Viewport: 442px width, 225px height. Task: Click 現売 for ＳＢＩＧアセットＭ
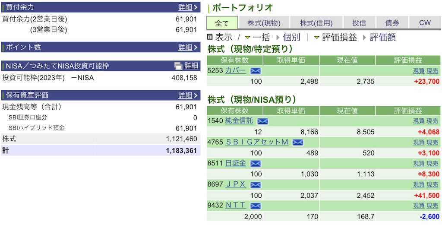click(433, 143)
